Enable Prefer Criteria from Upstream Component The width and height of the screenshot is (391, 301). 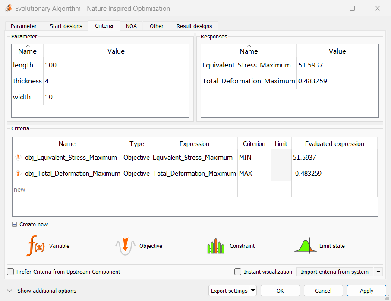[10, 272]
